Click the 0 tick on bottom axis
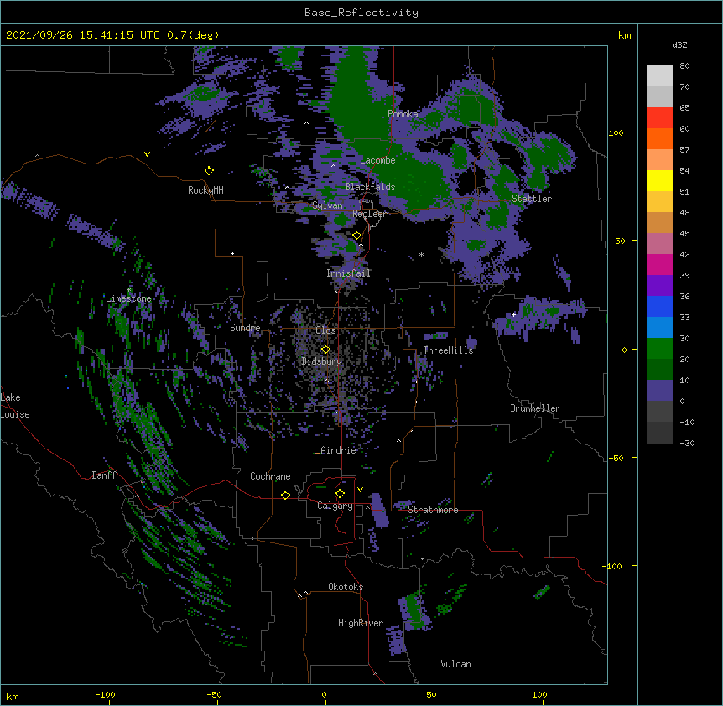This screenshot has width=723, height=706. [324, 694]
